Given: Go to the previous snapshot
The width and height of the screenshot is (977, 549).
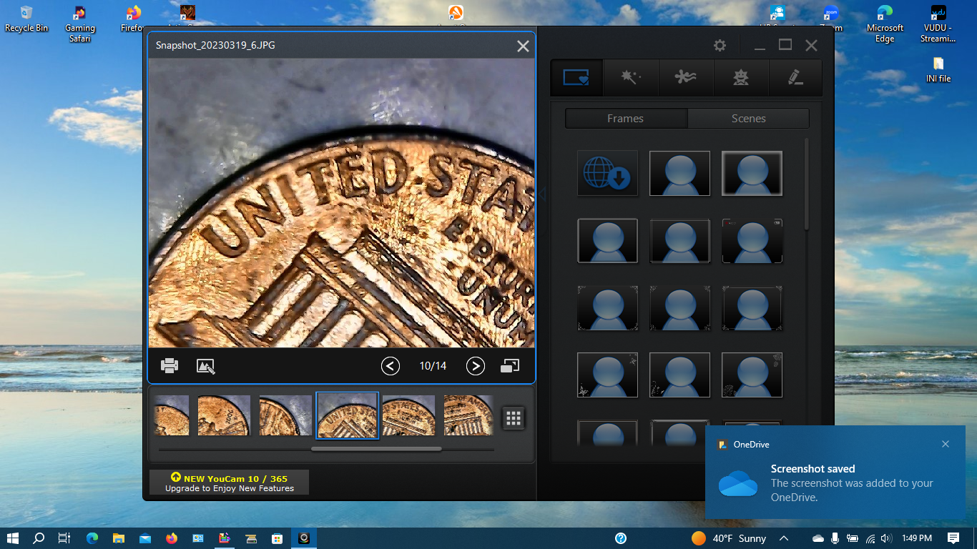Looking at the screenshot, I should click(x=390, y=366).
